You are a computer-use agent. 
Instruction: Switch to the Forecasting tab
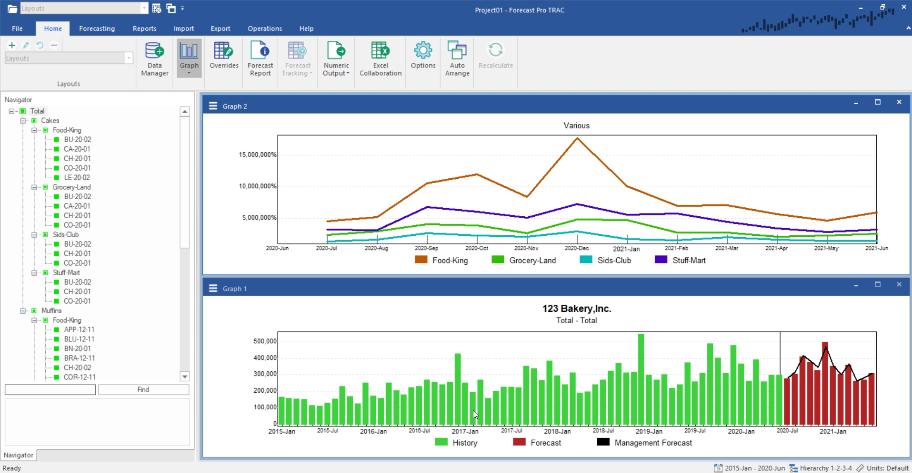click(97, 29)
